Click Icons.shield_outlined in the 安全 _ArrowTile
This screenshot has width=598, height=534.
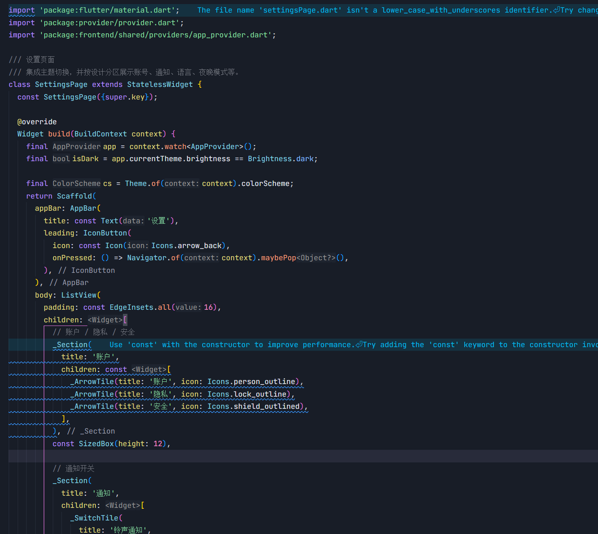coord(254,406)
